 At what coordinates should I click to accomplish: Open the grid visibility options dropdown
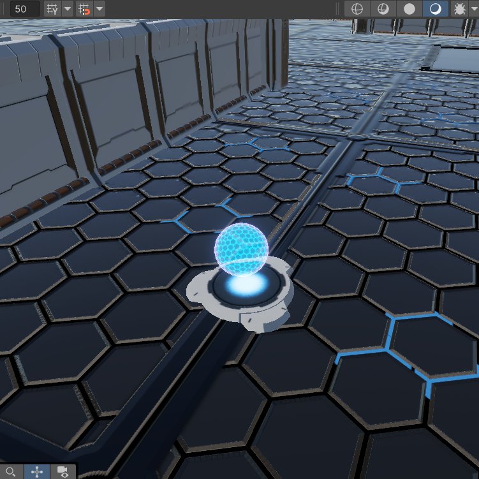pos(68,9)
